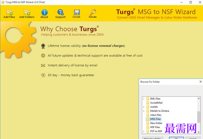This screenshot has width=203, height=139.
Task: Select the EML Files folder
Action: [x=155, y=99]
